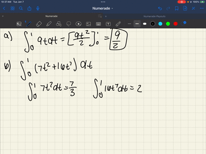
Task: Select the Highlighter tool
Action: [x=49, y=24]
